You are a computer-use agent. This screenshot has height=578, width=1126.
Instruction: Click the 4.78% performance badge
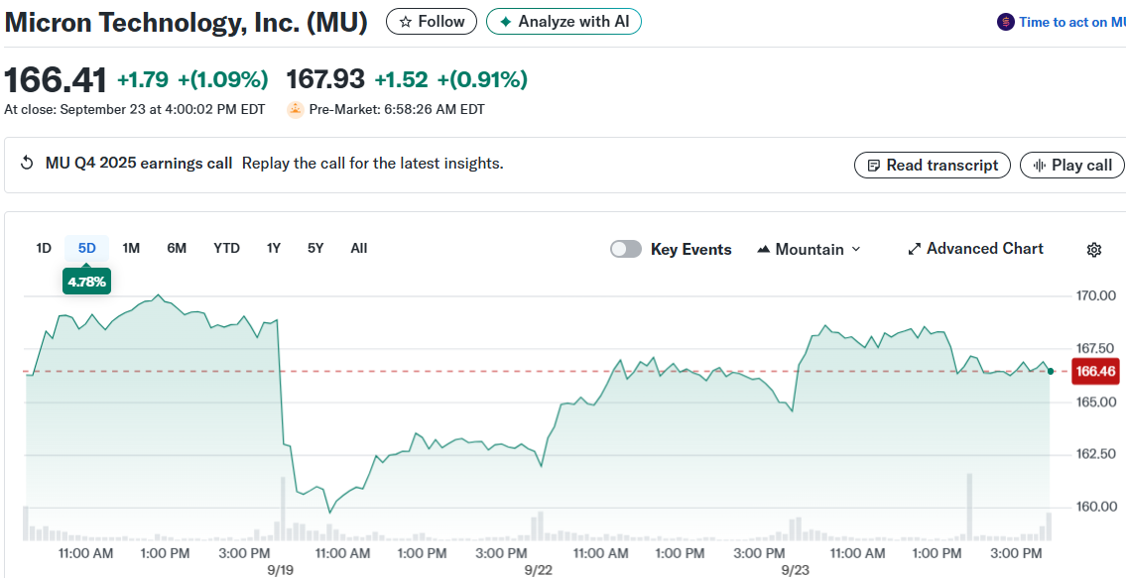coord(87,283)
